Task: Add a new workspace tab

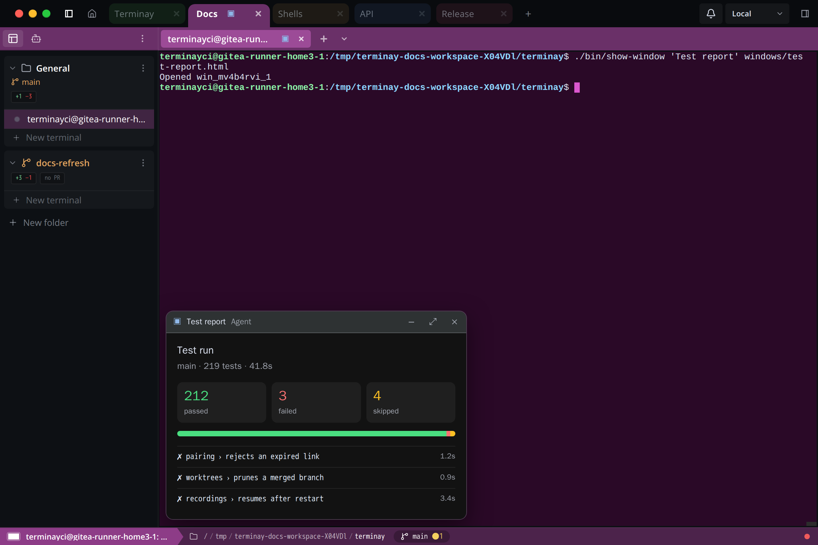Action: tap(528, 14)
